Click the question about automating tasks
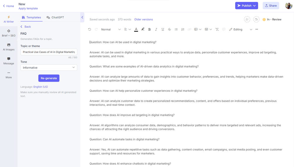This screenshot has width=294, height=167. [x=124, y=139]
